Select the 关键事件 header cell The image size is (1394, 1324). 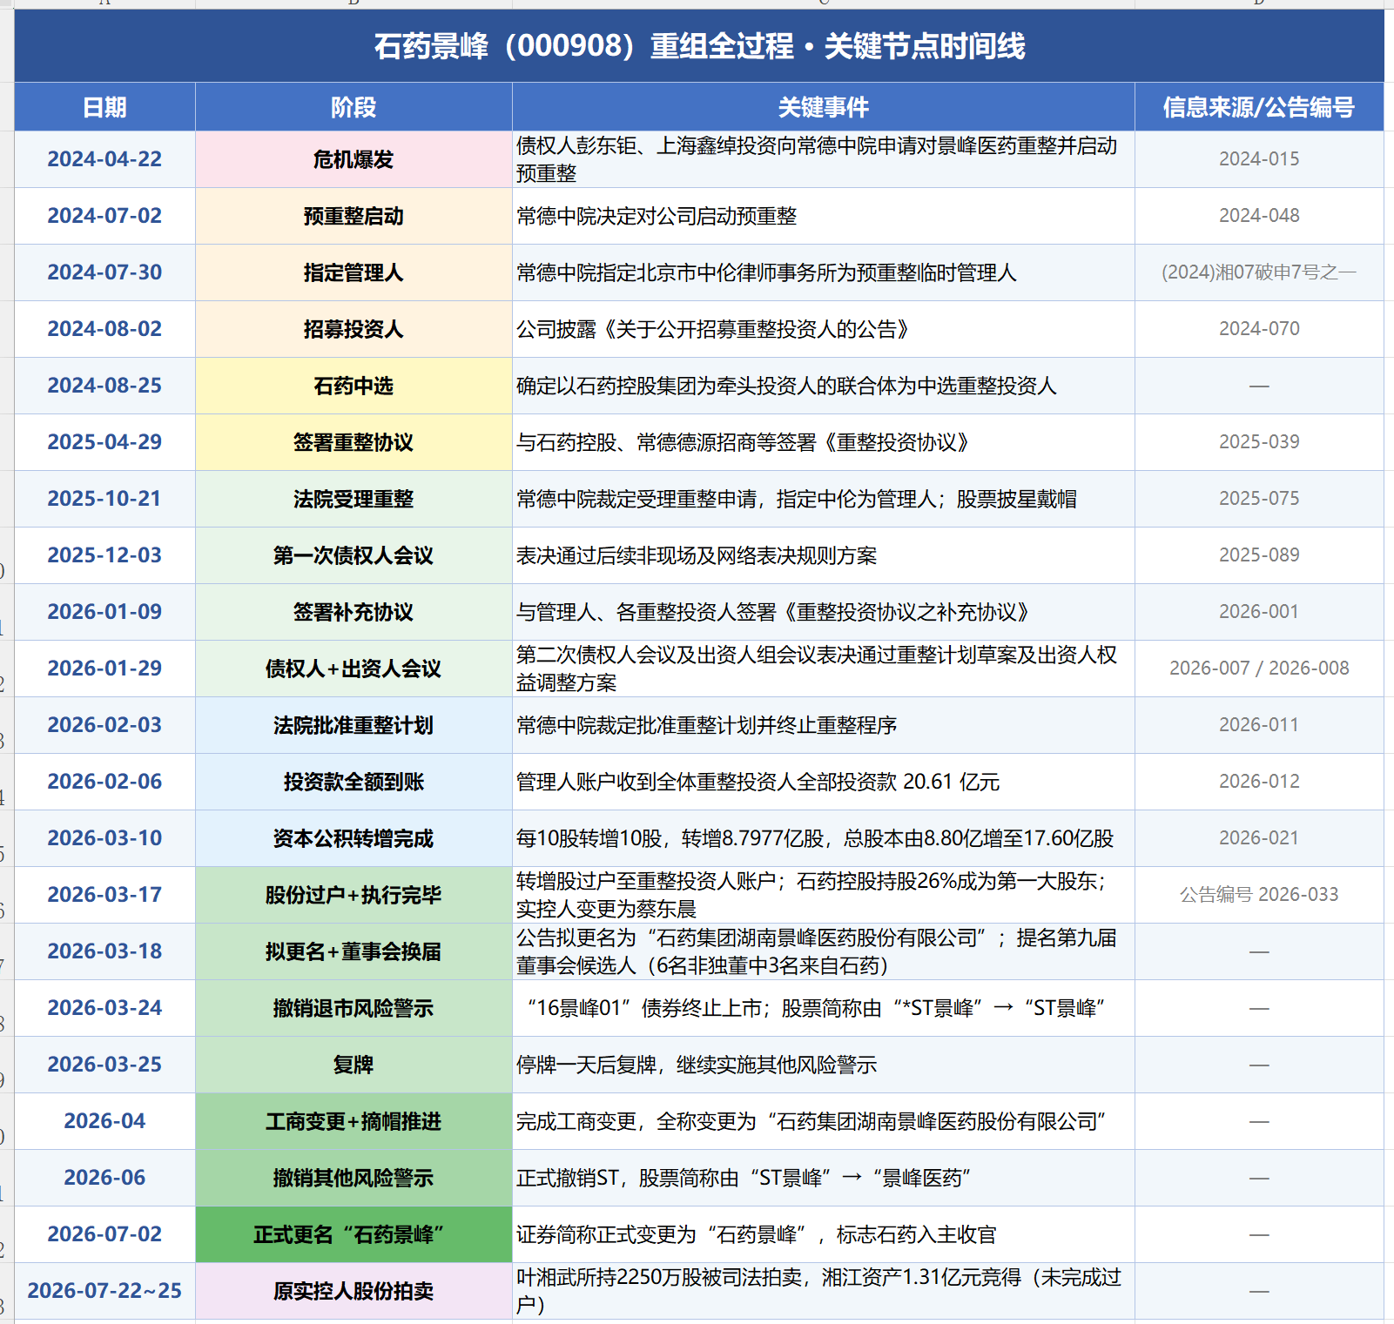[x=824, y=107]
